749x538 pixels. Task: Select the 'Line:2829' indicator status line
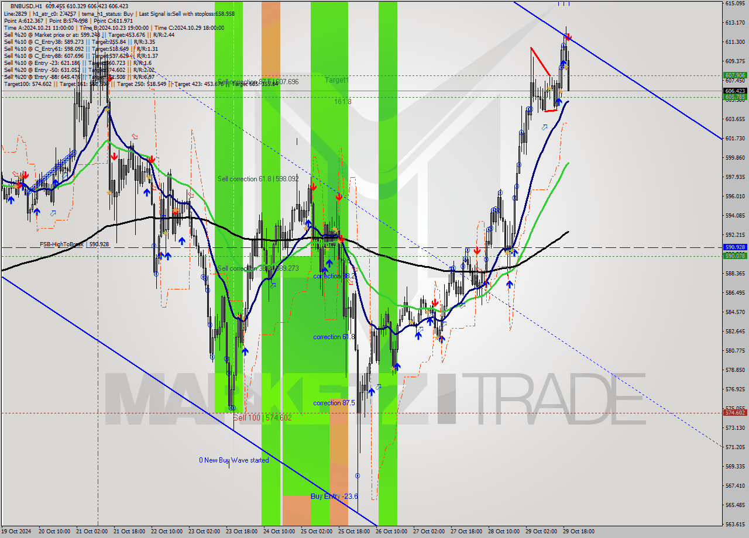point(119,13)
